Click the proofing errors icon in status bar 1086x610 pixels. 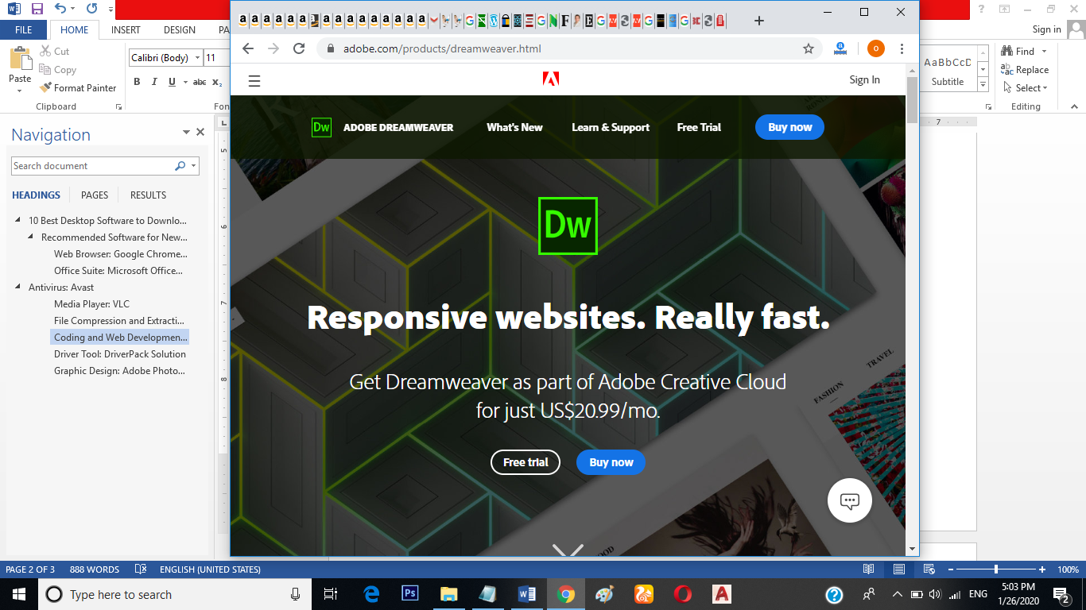click(141, 569)
